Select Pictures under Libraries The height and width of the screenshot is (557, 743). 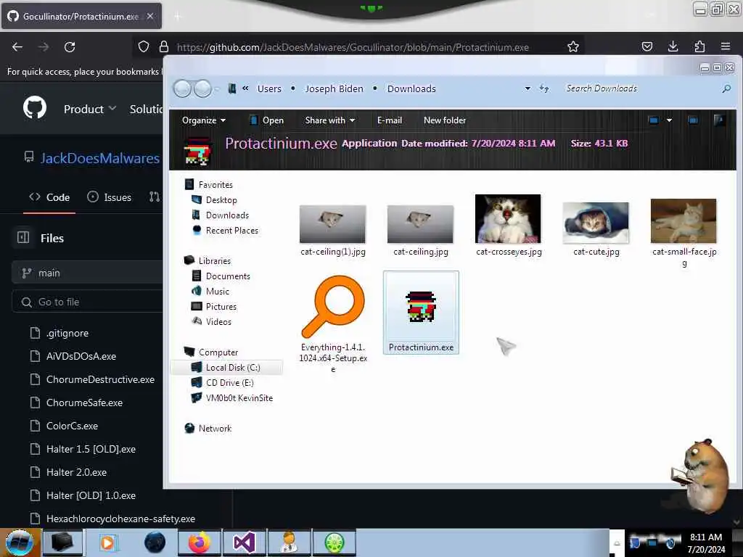[x=221, y=307]
